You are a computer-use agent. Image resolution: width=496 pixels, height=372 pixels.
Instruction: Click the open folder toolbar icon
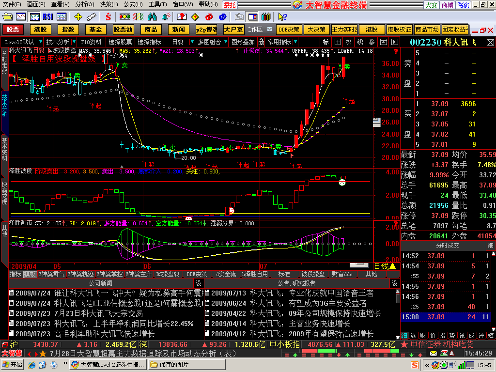coord(7,17)
